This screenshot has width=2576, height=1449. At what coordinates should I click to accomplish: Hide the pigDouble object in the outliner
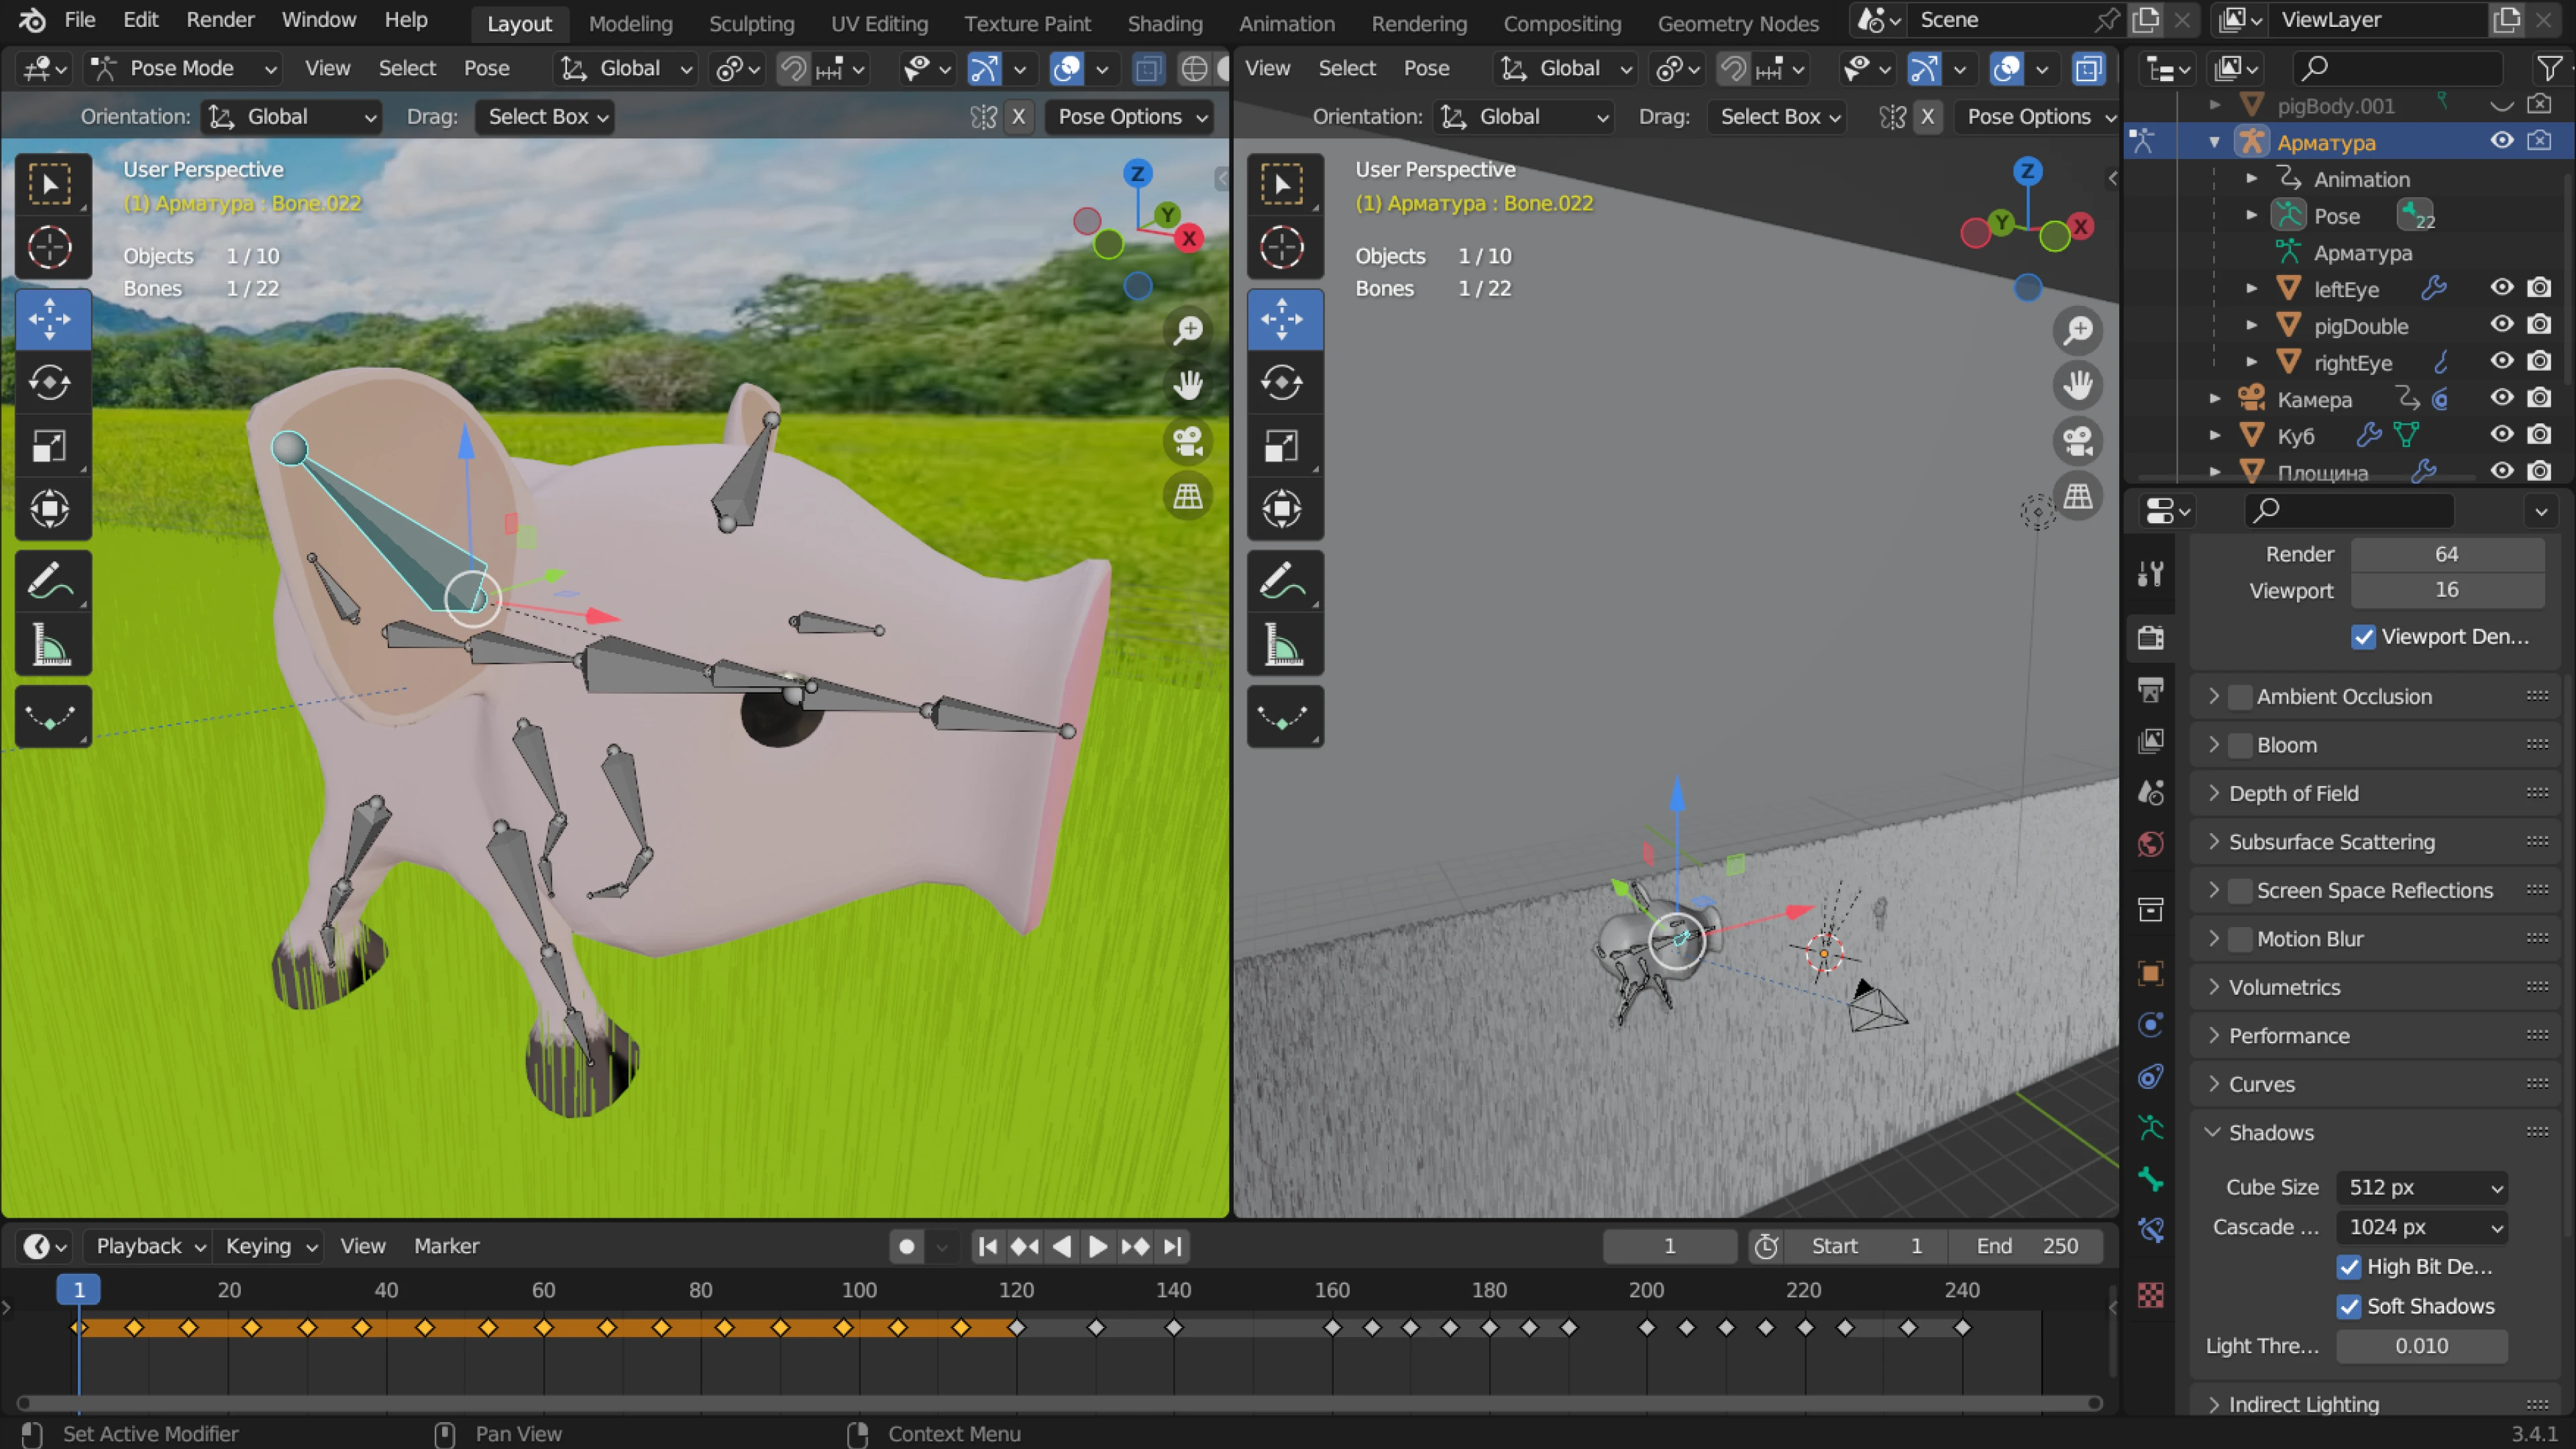[2501, 325]
